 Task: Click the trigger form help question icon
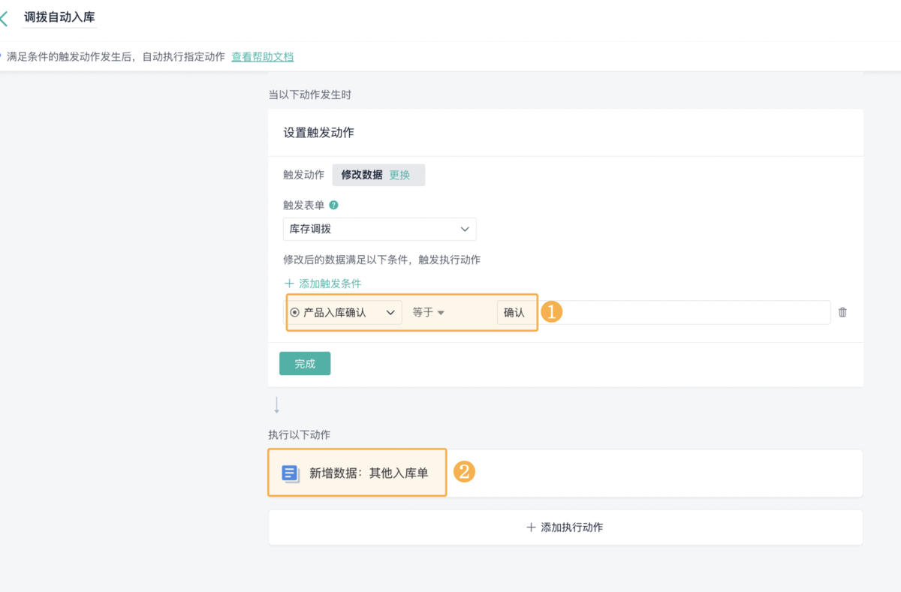pyautogui.click(x=333, y=205)
